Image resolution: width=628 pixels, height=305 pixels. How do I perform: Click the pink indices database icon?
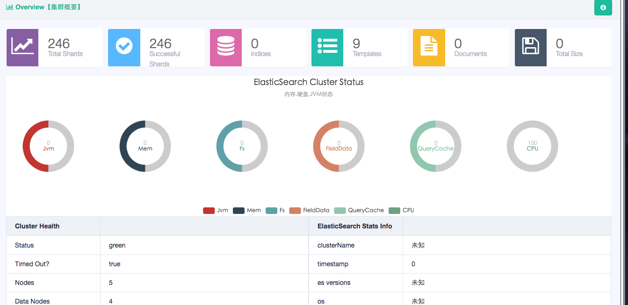point(226,47)
